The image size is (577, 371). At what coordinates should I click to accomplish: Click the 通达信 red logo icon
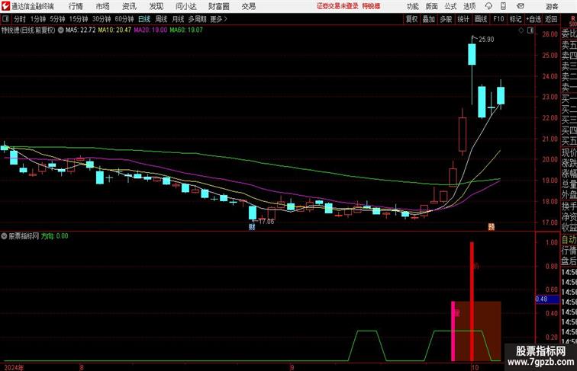click(x=6, y=6)
